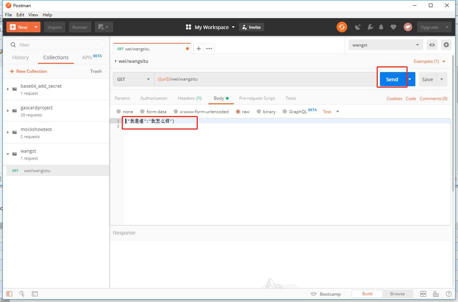458x302 pixels.
Task: Open the wrench settings icon
Action: (x=370, y=27)
